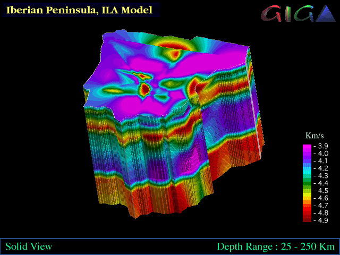The height and width of the screenshot is (255, 340).
Task: Click the 'Depth Range : 25 - 250 Km' text
Action: pyautogui.click(x=276, y=246)
